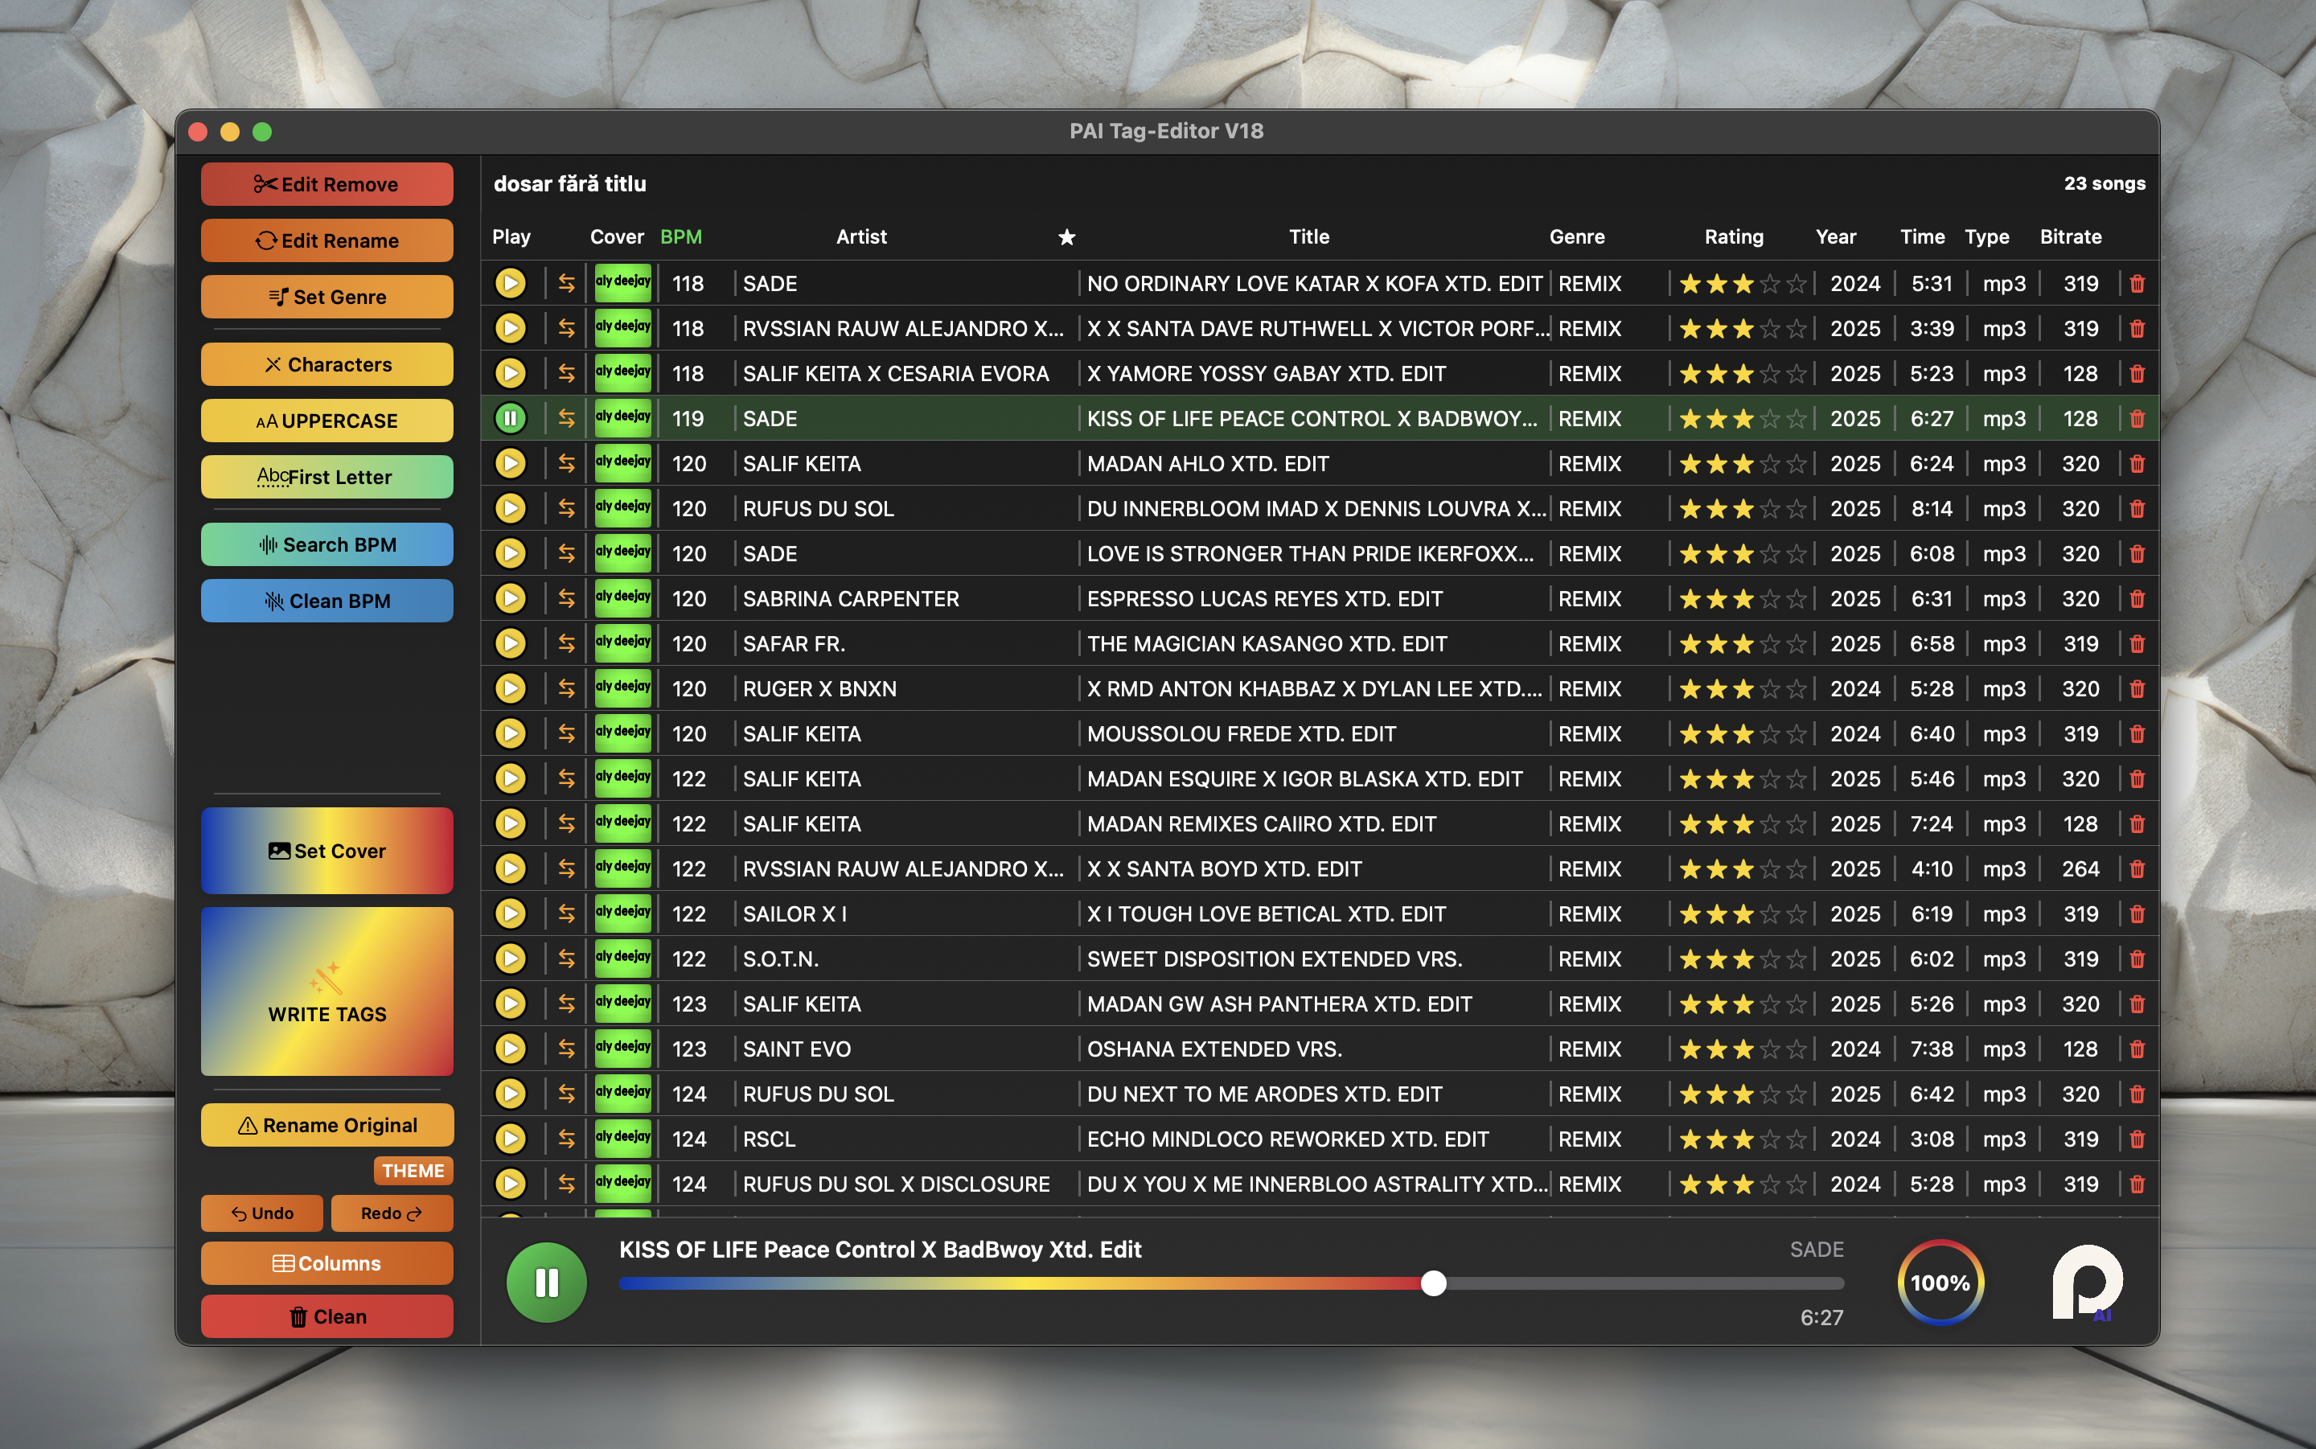Apply First Letter capitalization
The width and height of the screenshot is (2316, 1449).
326,478
